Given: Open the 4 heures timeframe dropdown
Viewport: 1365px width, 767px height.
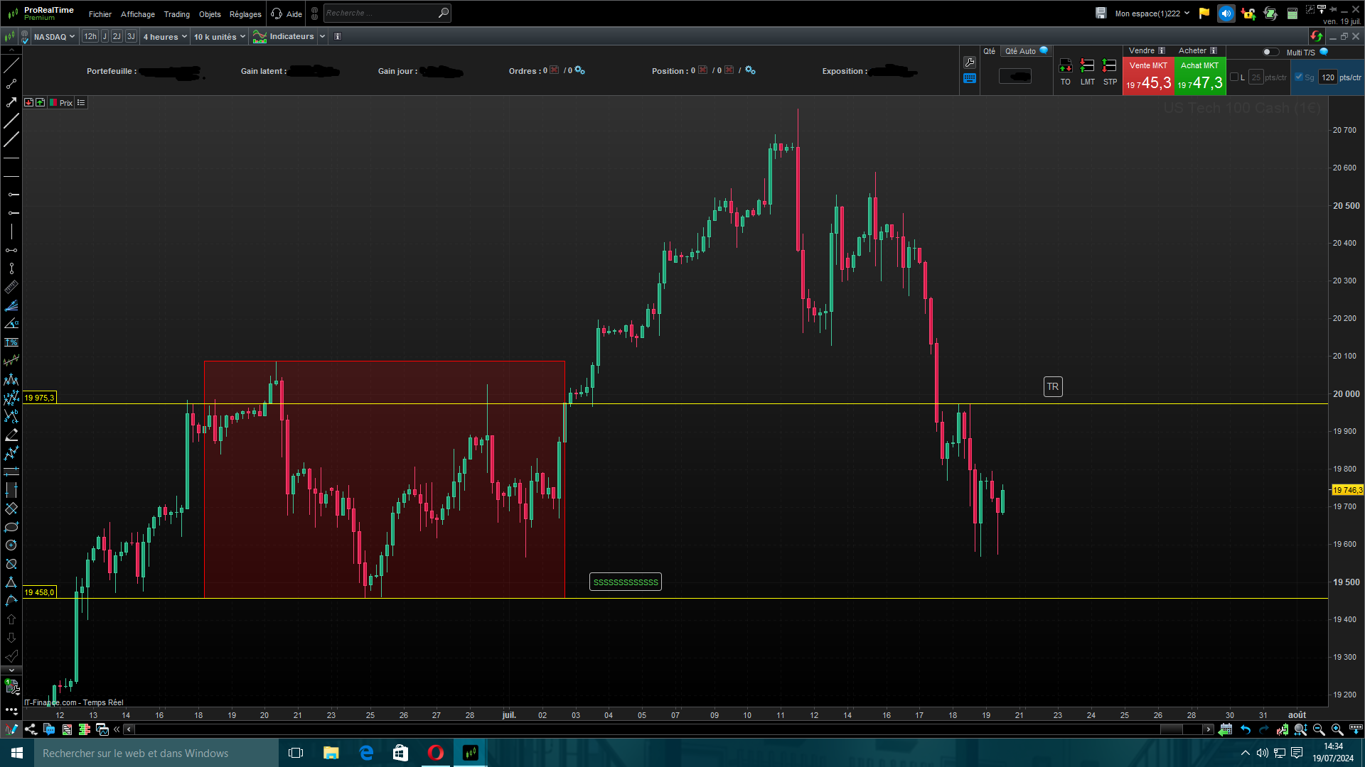Looking at the screenshot, I should (x=165, y=37).
